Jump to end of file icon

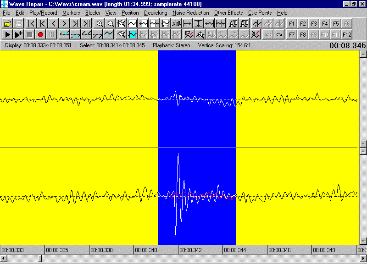tap(87, 23)
